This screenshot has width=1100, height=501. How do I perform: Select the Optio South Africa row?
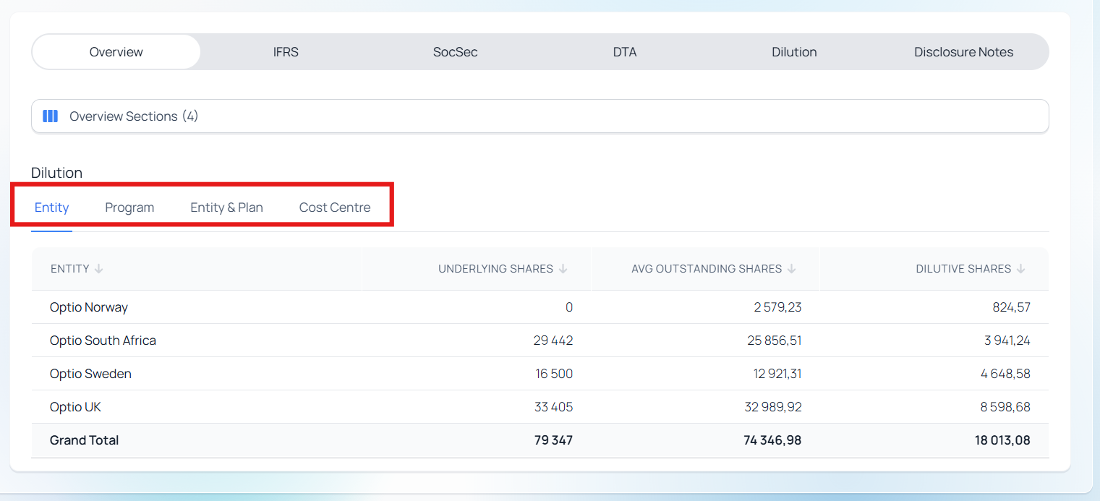(540, 341)
